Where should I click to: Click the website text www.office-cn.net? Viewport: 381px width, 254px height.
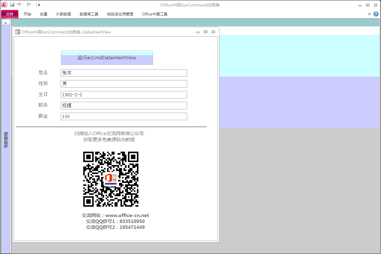tap(127, 215)
